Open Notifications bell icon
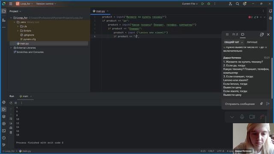The height and width of the screenshot is (154, 274). (270, 11)
